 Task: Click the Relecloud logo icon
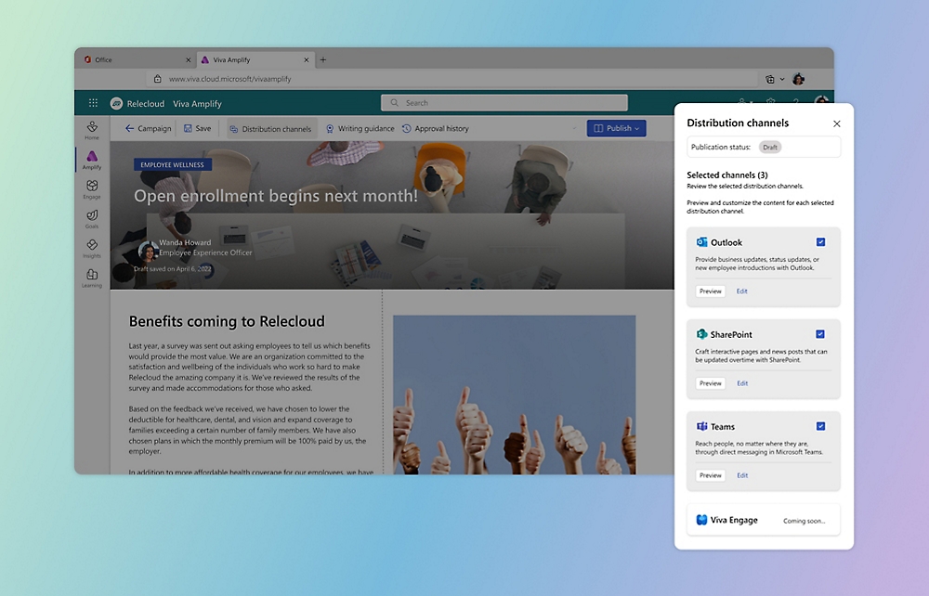(116, 104)
